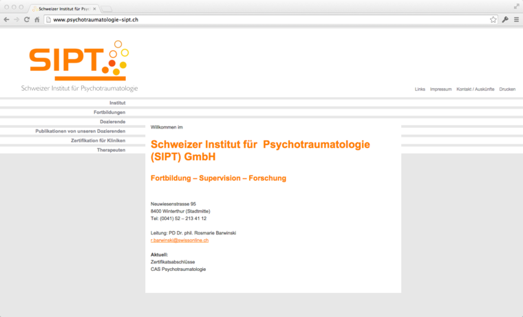
Task: Click the page icon in the address bar
Action: point(48,20)
